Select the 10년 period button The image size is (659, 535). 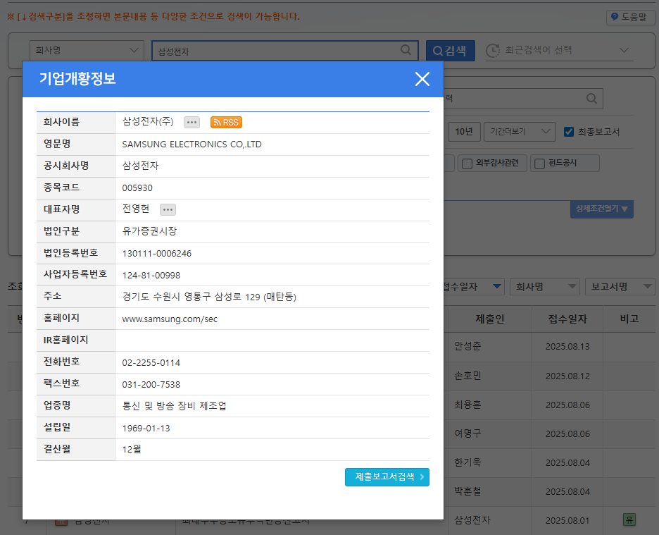tap(464, 132)
